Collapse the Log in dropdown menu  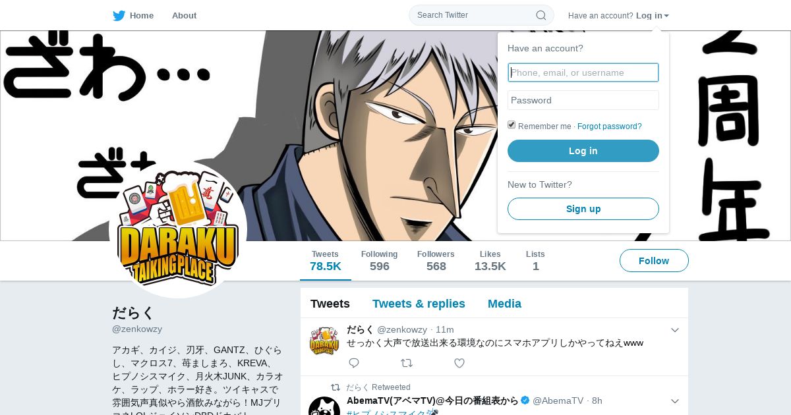[653, 15]
